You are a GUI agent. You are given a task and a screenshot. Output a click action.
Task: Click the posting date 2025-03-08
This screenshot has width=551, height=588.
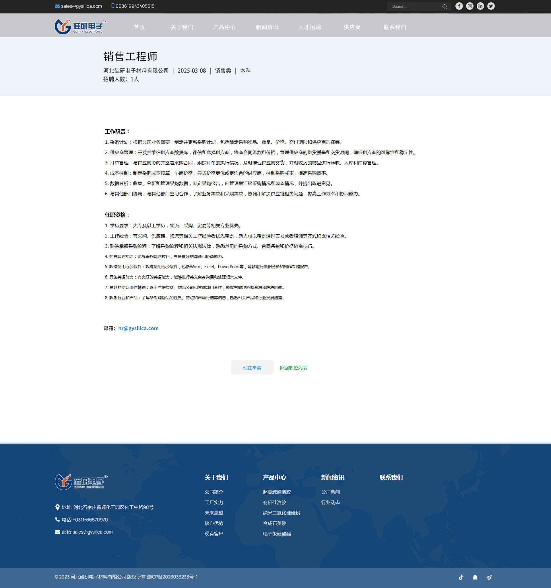click(192, 71)
